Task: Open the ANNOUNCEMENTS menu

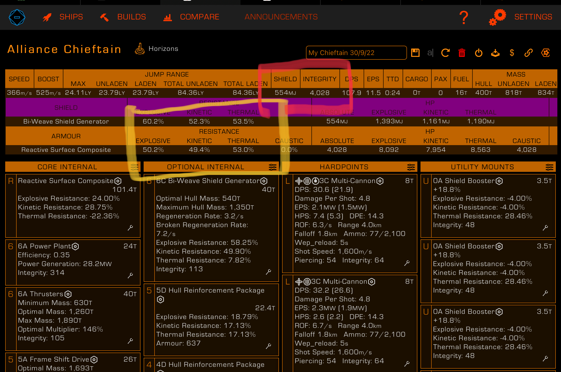Action: 281,17
